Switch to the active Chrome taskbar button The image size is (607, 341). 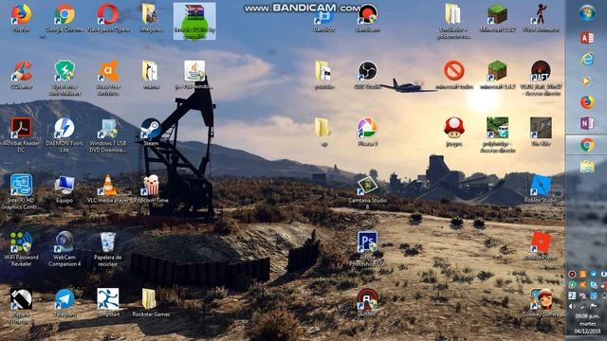pos(587,145)
